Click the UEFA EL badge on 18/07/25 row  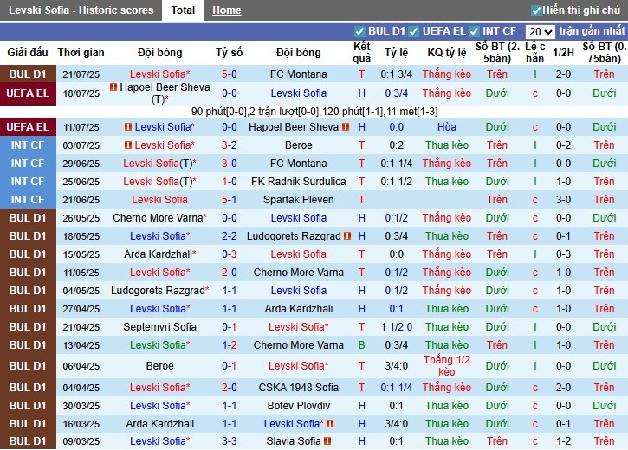[x=28, y=93]
